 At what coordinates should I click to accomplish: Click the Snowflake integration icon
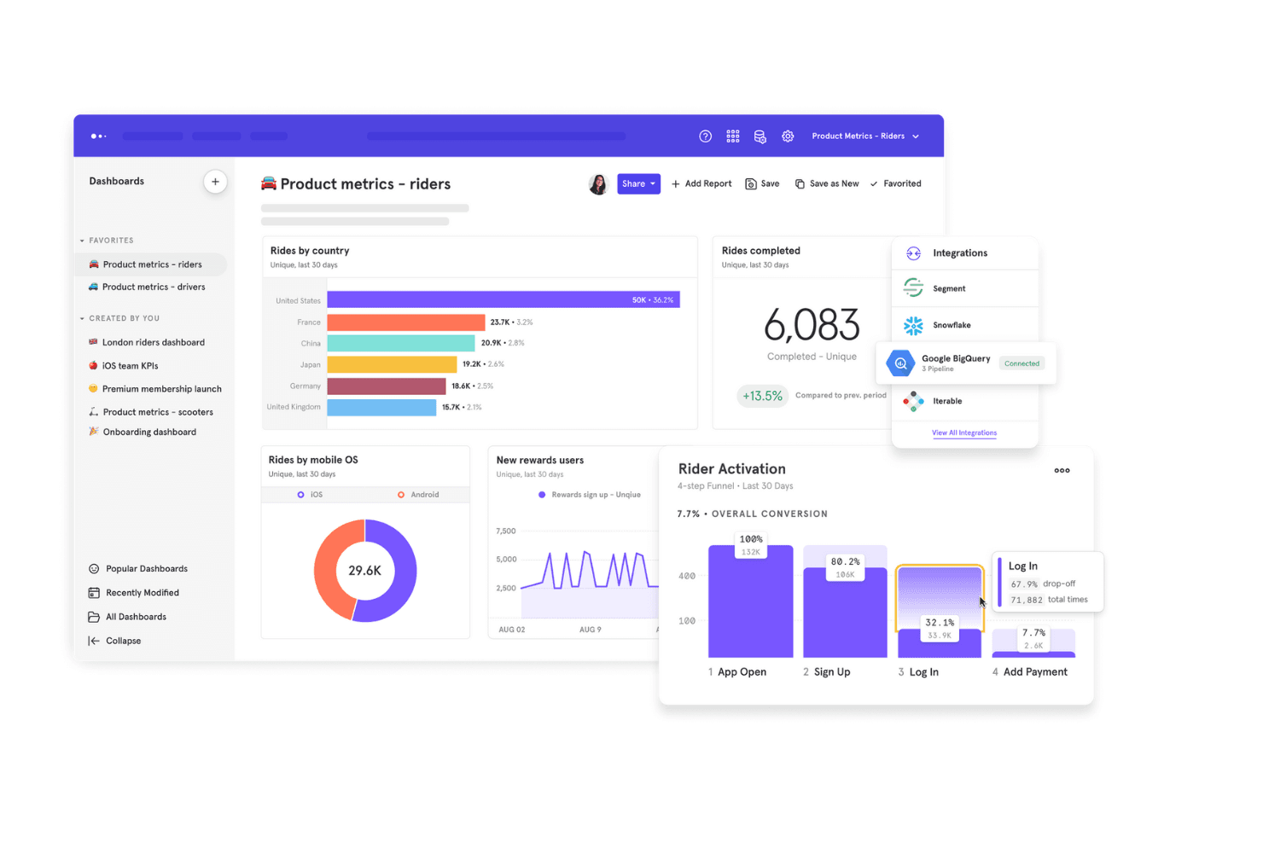pyautogui.click(x=913, y=325)
